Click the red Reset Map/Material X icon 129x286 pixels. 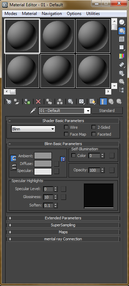click(x=38, y=101)
